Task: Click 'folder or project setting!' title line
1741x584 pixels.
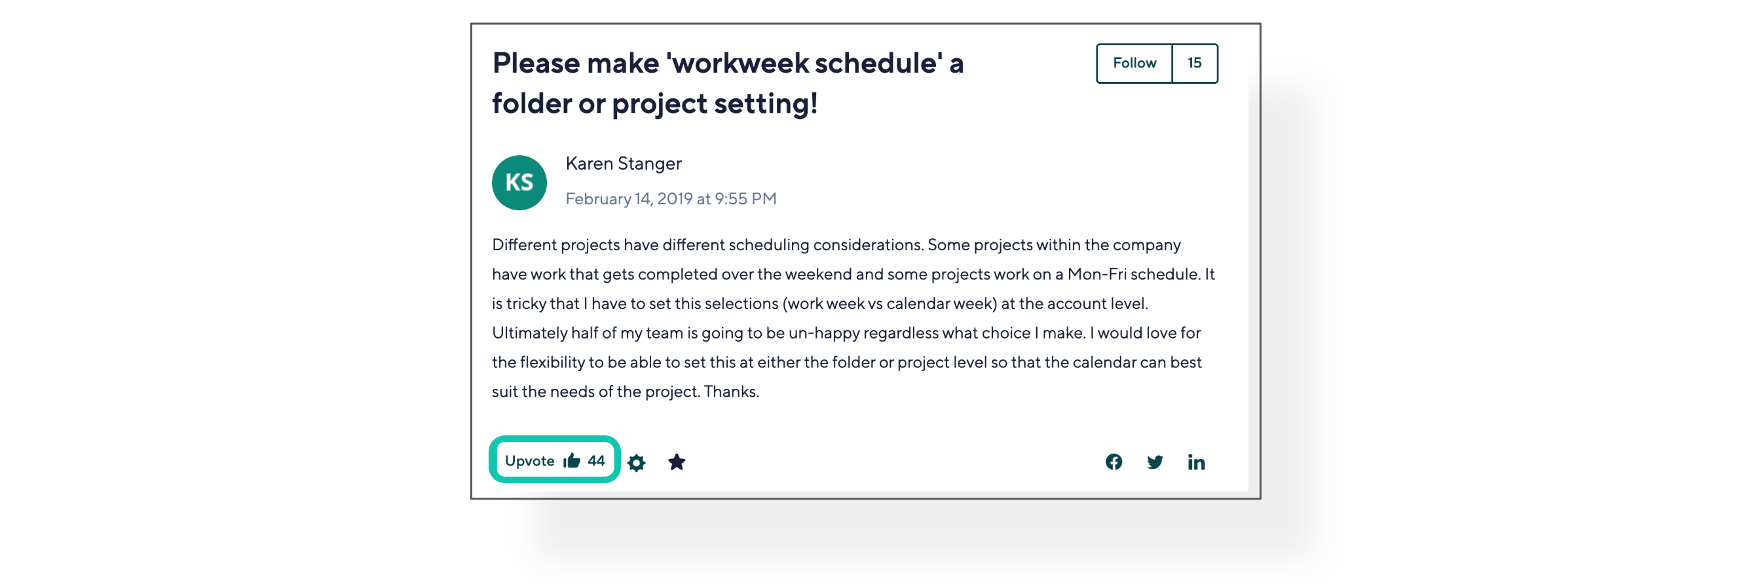Action: click(654, 104)
